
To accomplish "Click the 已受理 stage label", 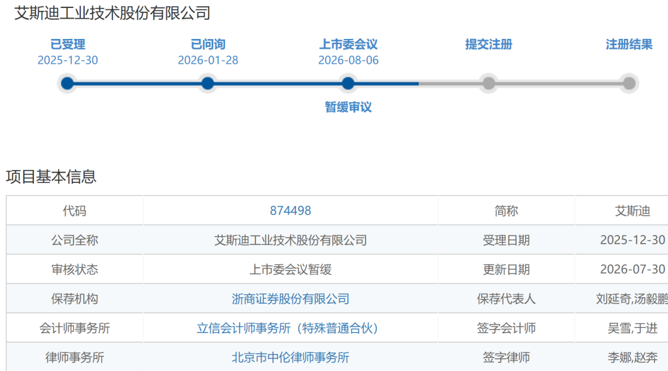I will [68, 45].
